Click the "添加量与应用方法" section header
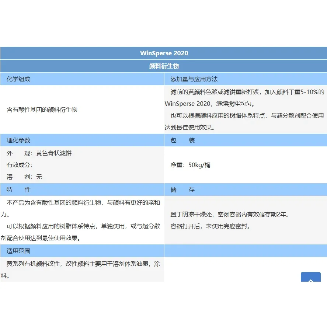Image resolution: width=327 pixels, height=327 pixels. tap(246, 79)
